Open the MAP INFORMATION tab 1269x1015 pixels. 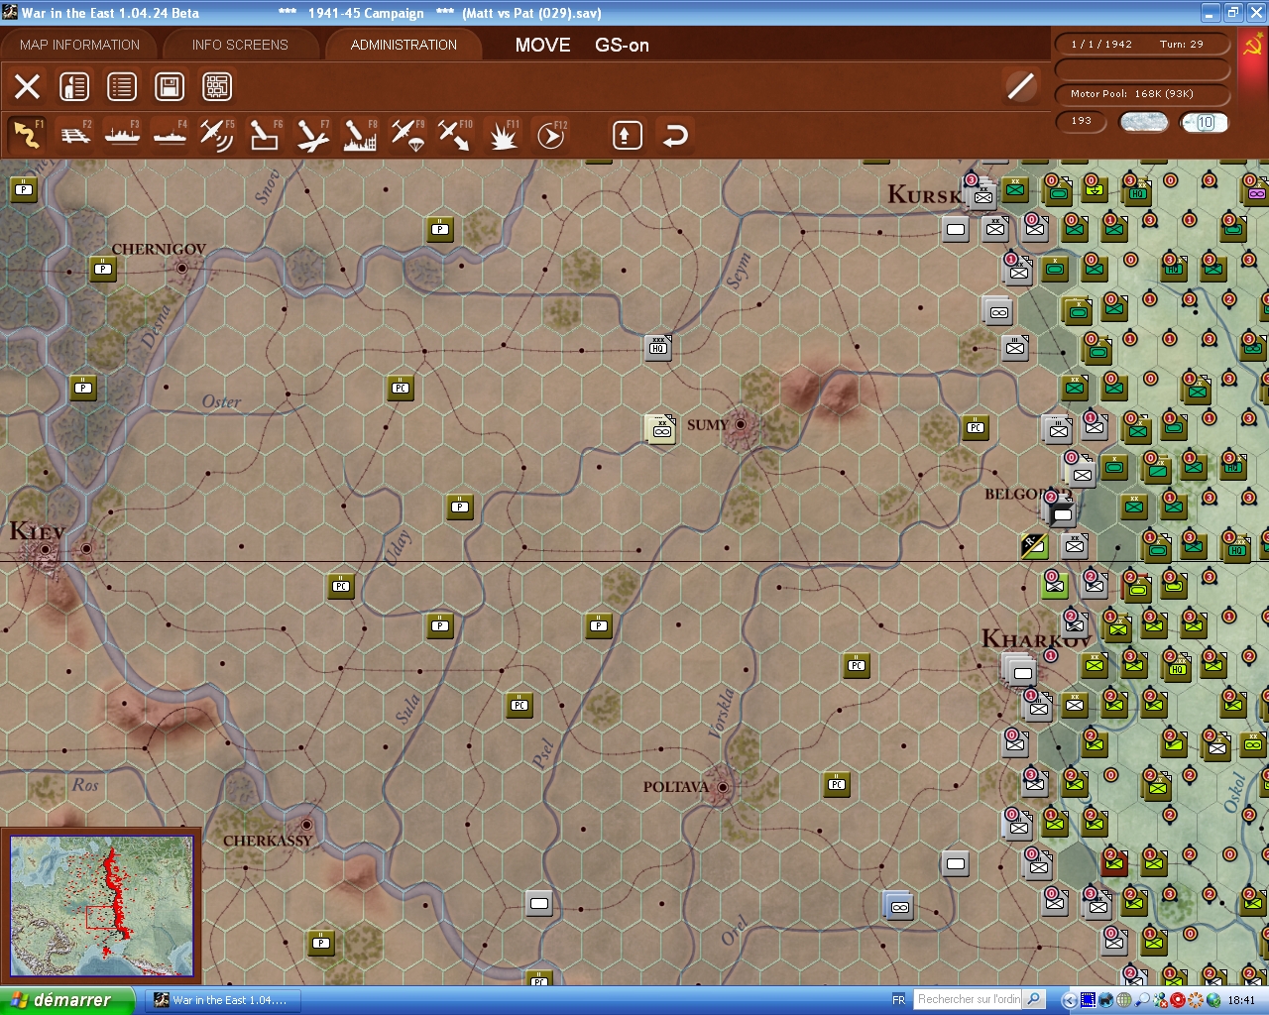79,45
